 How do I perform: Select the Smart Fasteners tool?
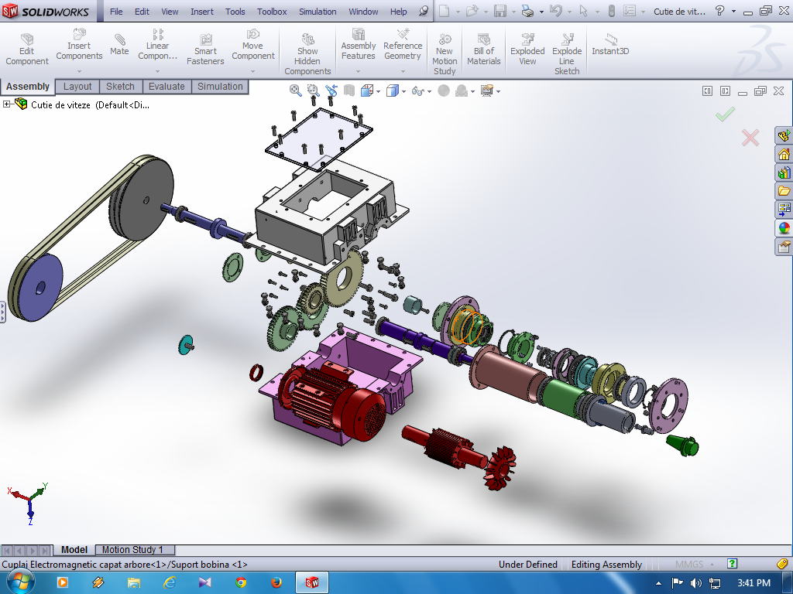click(205, 49)
